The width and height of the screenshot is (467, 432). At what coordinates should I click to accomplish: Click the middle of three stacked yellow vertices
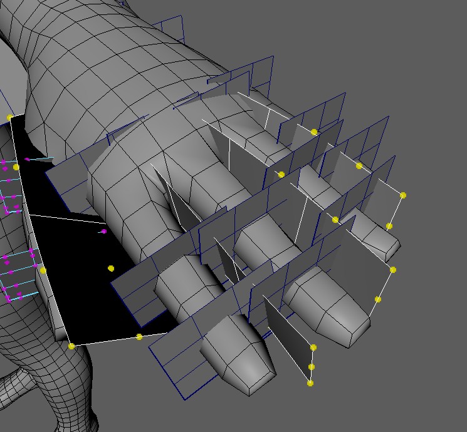(312, 367)
